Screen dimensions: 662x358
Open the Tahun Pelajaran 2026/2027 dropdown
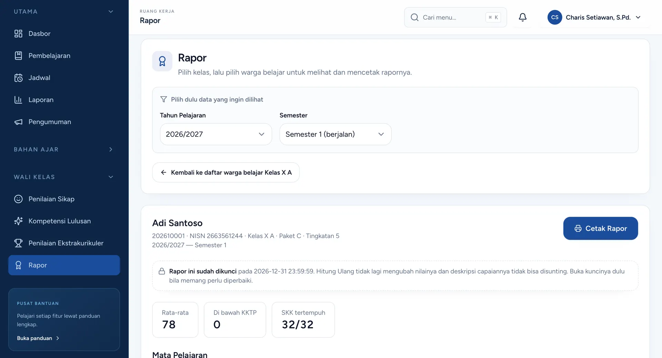[216, 134]
